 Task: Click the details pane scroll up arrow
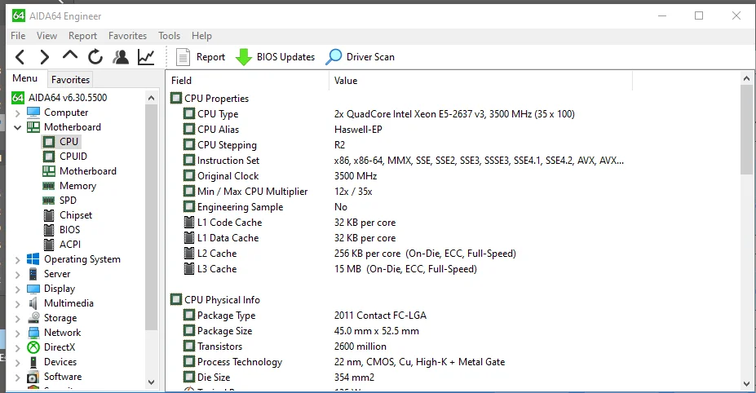coord(747,78)
